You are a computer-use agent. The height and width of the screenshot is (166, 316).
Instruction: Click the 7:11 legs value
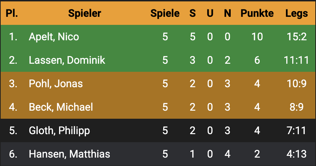296,131
